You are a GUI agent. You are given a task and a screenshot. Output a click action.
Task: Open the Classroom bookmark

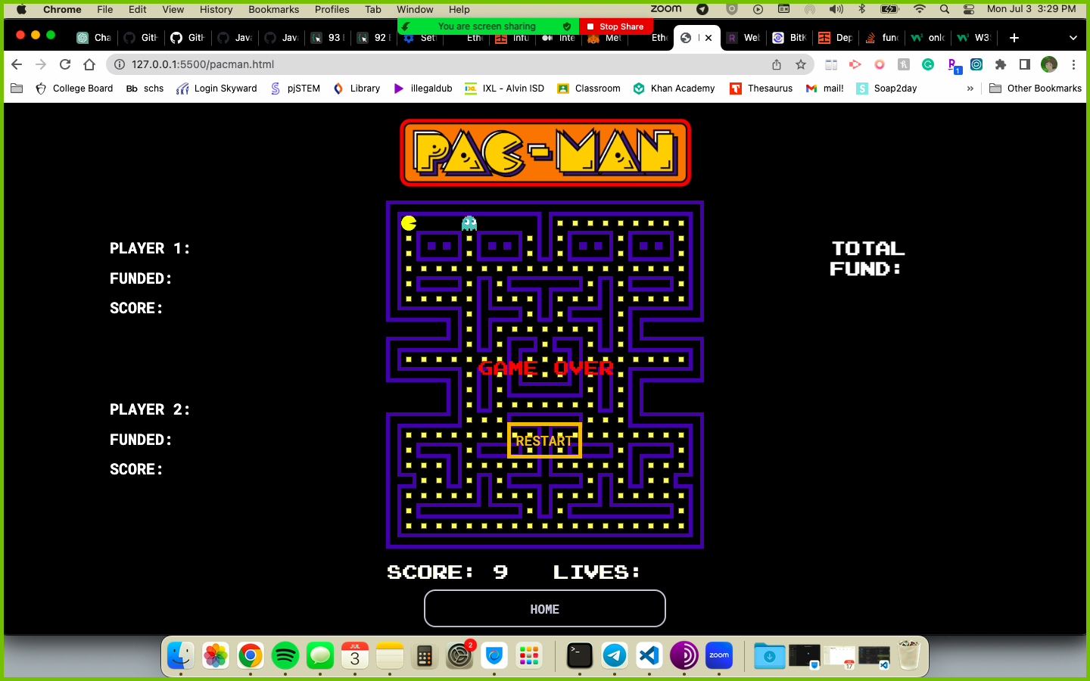589,89
